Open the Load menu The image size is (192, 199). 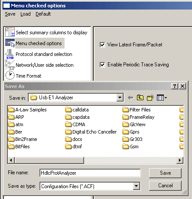26,14
